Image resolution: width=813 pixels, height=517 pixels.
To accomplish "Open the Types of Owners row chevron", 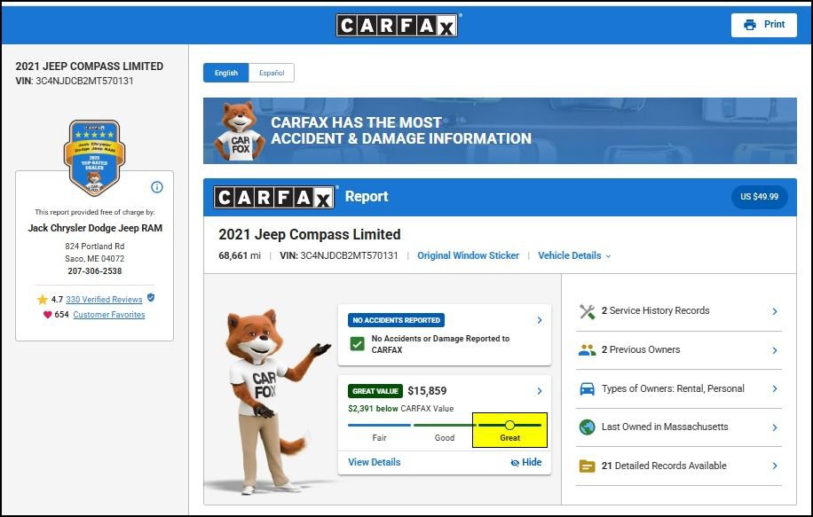I will coord(775,388).
